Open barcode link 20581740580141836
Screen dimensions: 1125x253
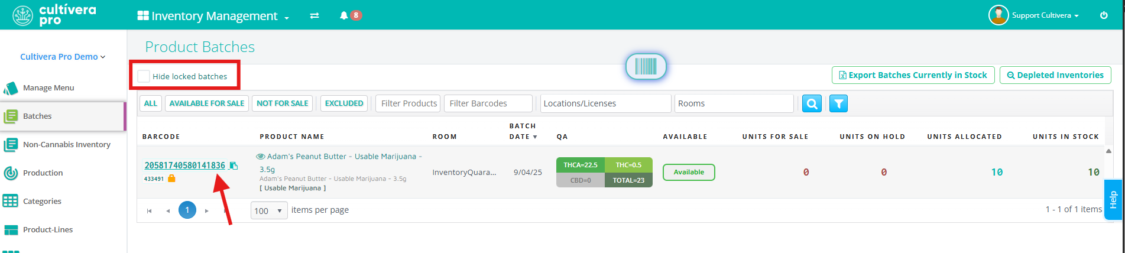coord(184,166)
